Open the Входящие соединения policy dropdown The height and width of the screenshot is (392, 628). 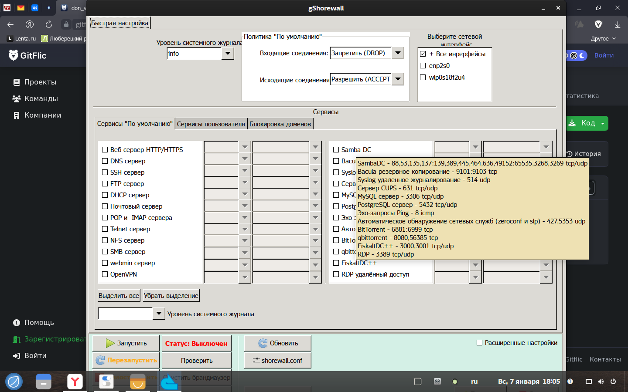(x=398, y=53)
